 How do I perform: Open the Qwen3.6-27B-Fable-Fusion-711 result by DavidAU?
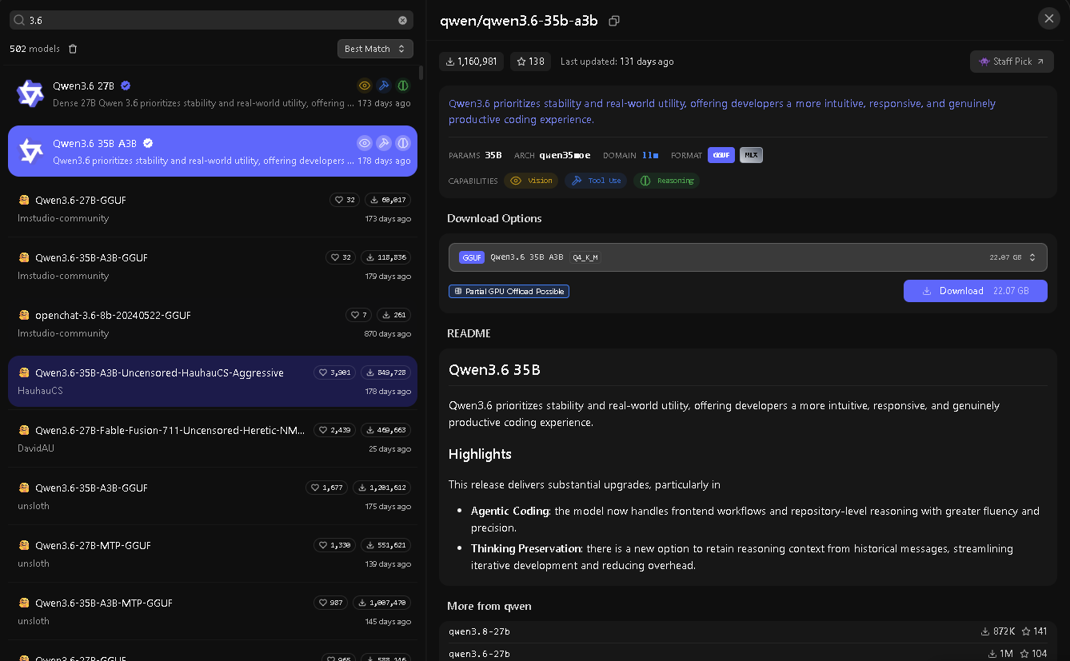point(213,439)
